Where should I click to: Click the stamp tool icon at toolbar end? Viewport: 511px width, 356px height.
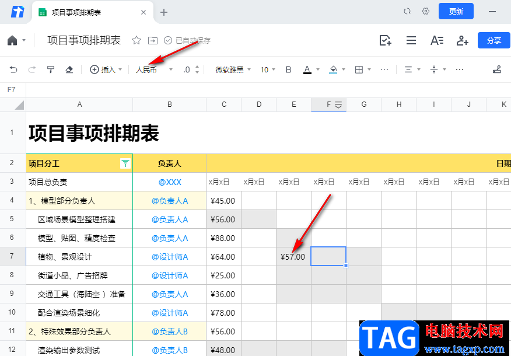(496, 69)
